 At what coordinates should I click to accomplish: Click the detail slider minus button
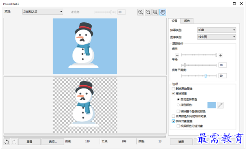click(177, 55)
